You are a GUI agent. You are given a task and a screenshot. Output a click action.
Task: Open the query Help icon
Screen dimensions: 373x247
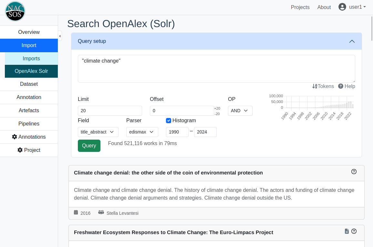click(x=341, y=86)
